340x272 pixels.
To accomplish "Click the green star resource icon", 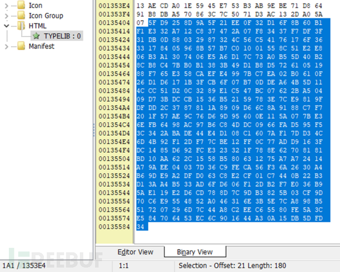I will click(x=36, y=36).
